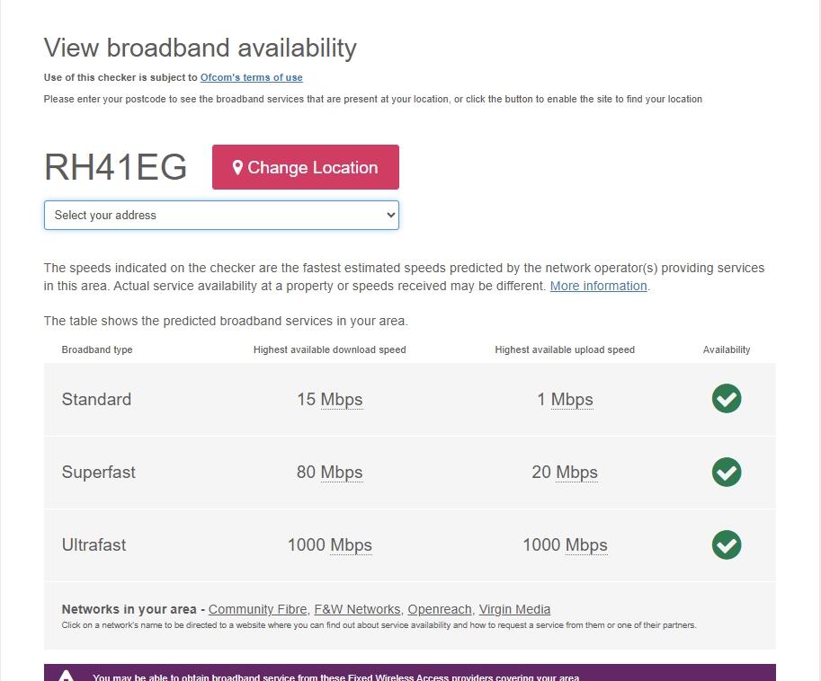Screen dimensions: 821x681
Task: Click the 1000 Mbps Ultrafast upload speed link
Action: tap(565, 544)
